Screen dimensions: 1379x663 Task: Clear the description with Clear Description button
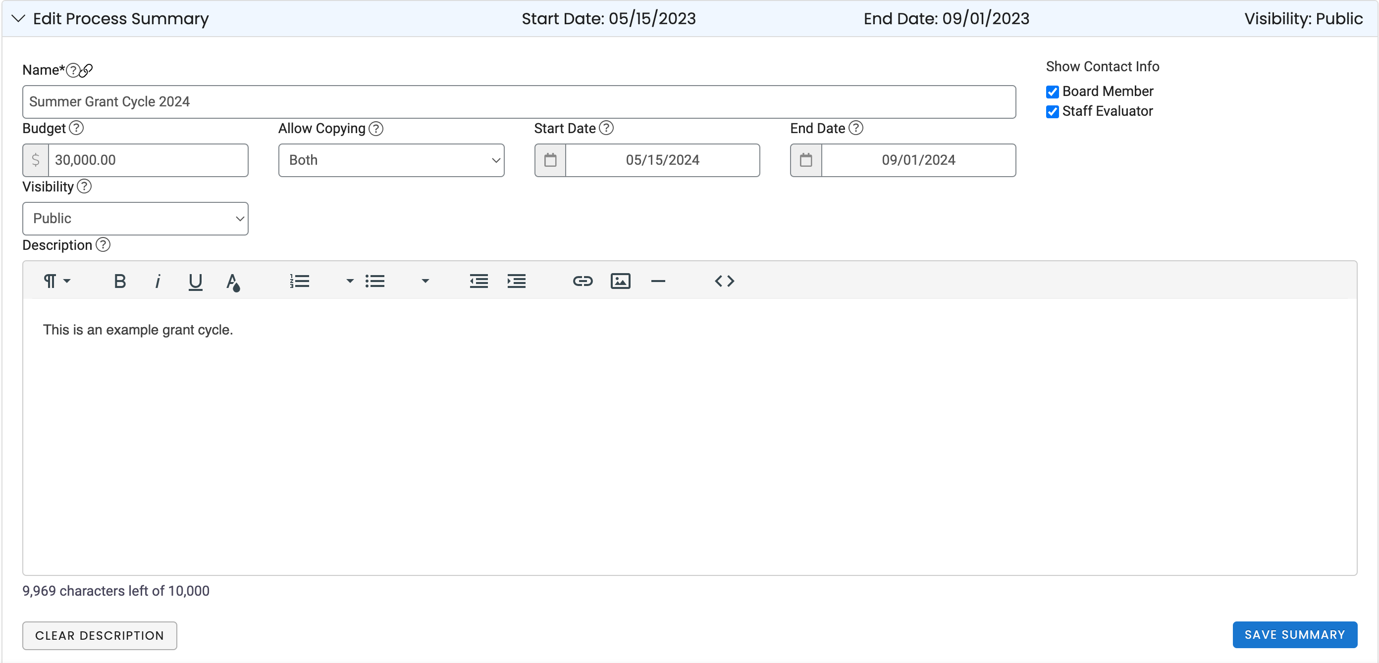[100, 635]
